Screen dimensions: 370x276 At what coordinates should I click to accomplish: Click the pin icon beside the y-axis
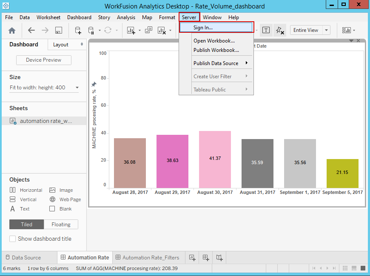94,84
